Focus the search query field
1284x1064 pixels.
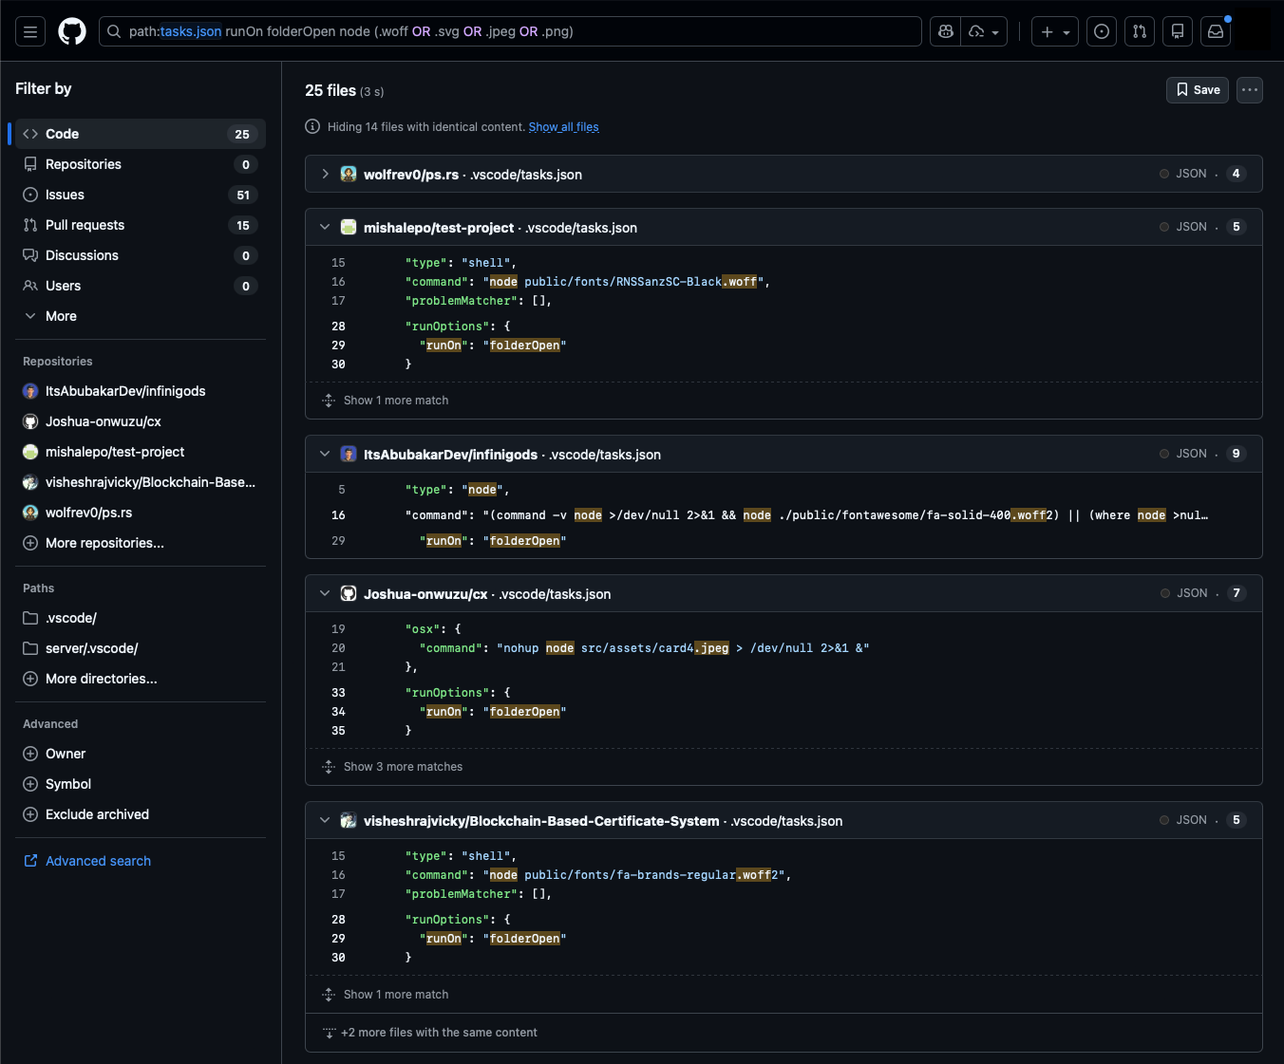point(510,31)
